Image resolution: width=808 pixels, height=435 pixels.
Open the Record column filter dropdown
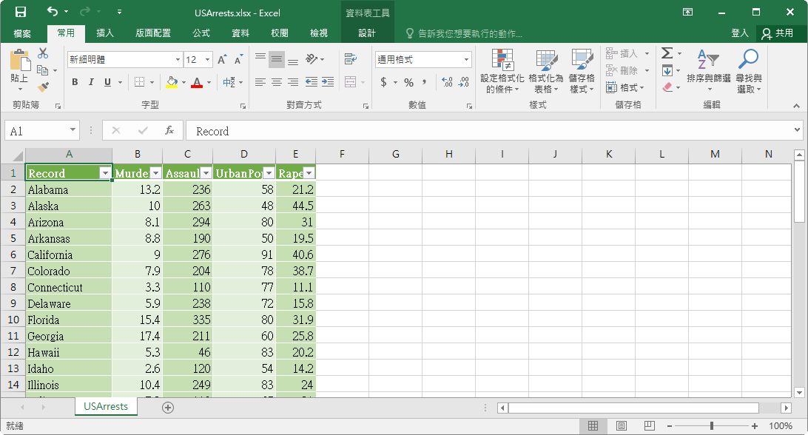pos(104,172)
